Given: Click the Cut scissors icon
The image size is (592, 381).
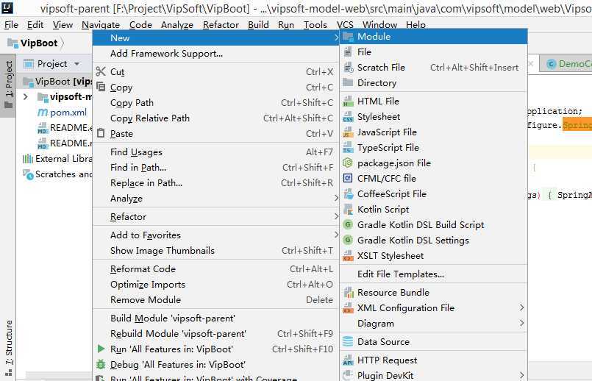Looking at the screenshot, I should pyautogui.click(x=101, y=71).
